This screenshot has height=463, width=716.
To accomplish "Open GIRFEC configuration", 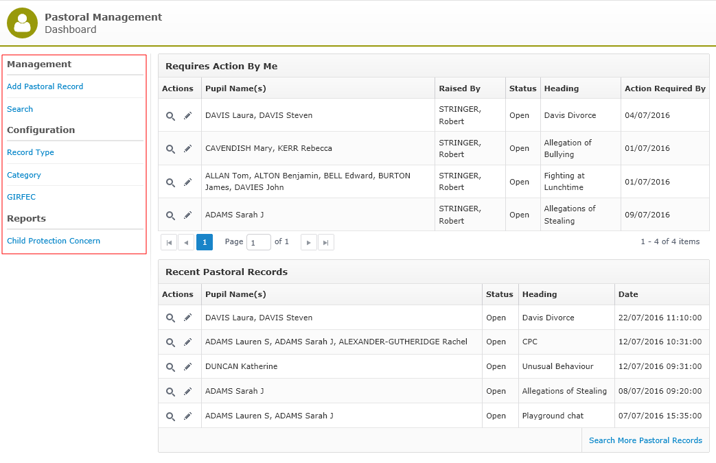I will pyautogui.click(x=21, y=197).
